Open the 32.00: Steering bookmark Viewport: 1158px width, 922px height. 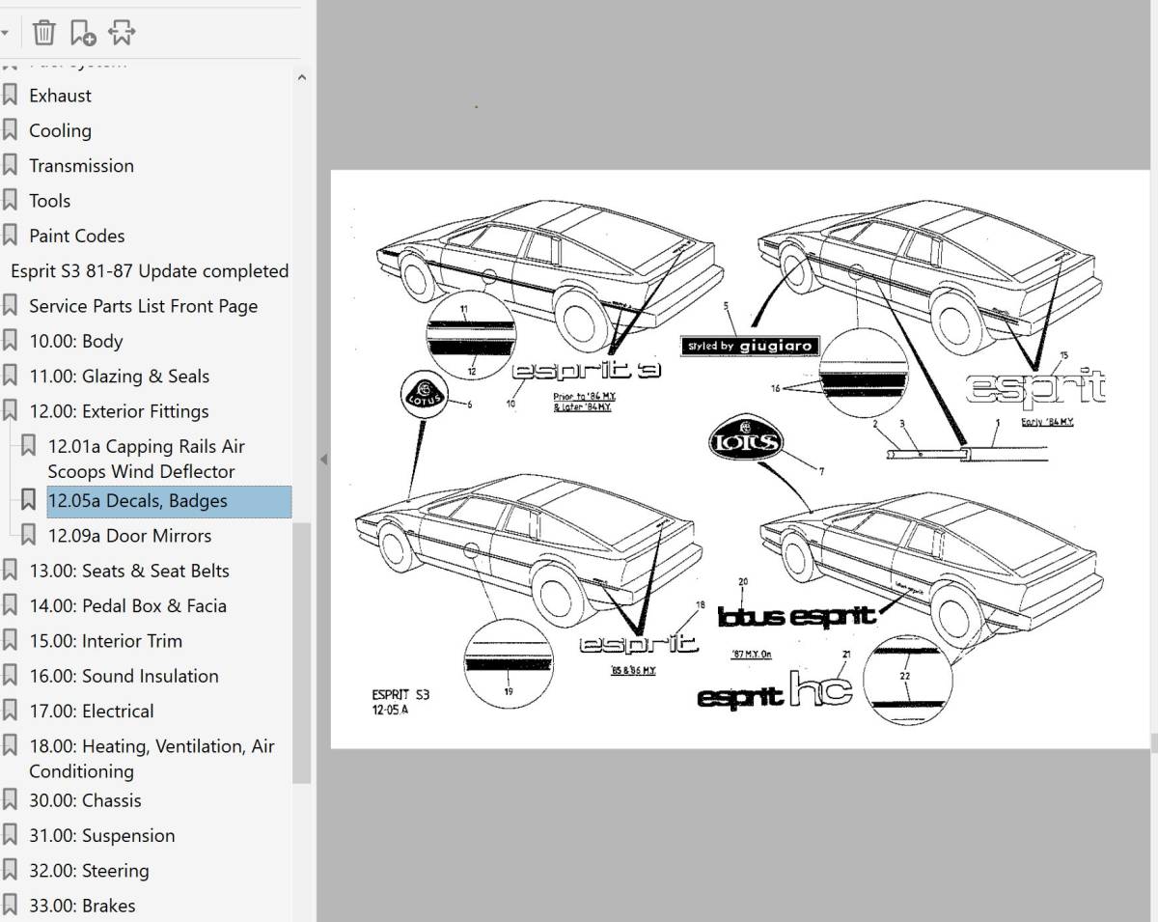tap(89, 871)
